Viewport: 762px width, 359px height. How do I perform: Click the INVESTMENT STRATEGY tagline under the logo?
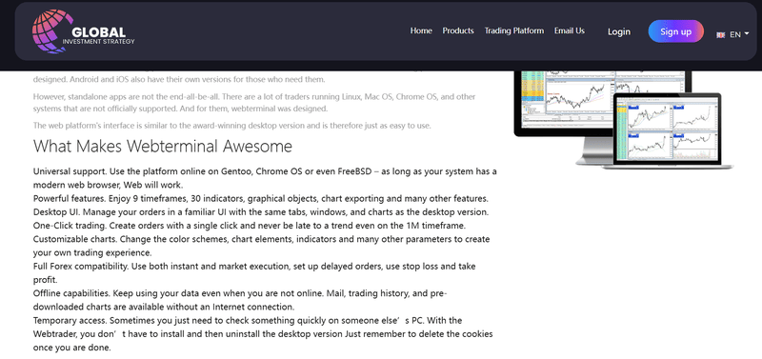pyautogui.click(x=98, y=42)
